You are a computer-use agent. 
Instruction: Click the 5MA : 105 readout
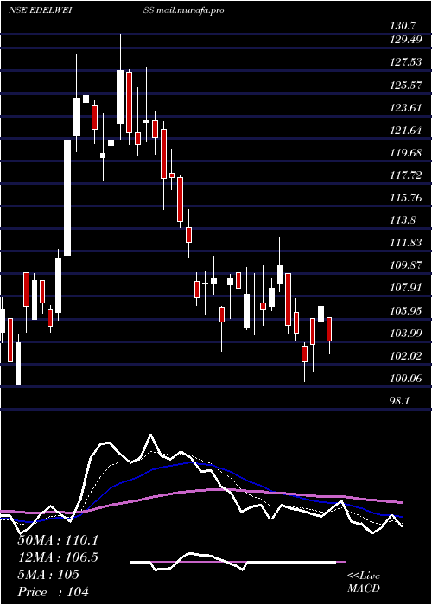tap(48, 575)
